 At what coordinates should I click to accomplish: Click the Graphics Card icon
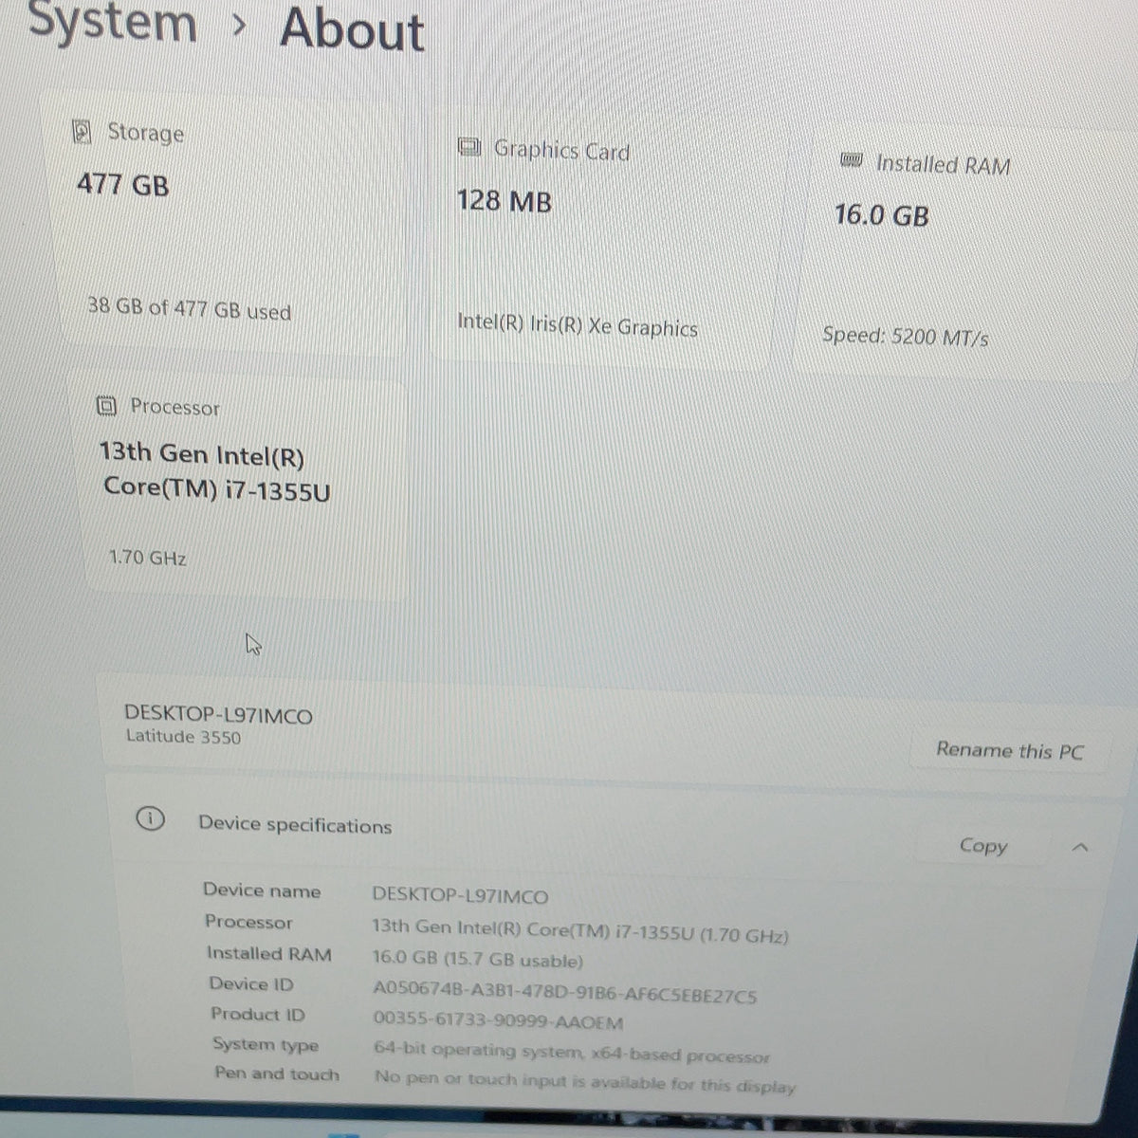pos(468,148)
